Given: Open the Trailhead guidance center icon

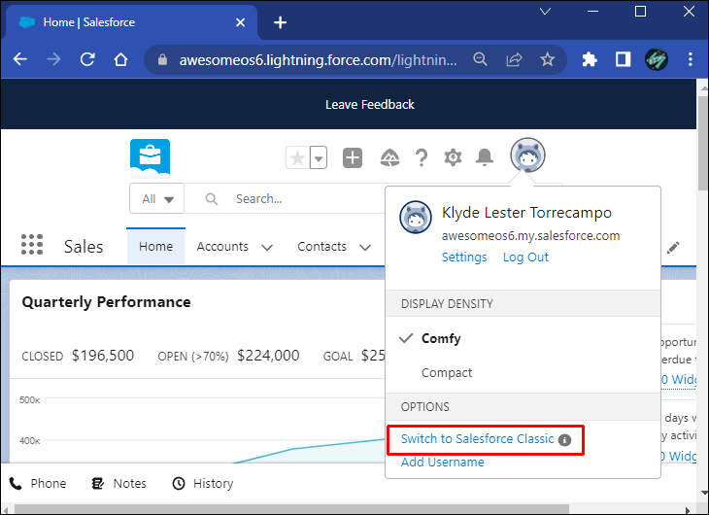Looking at the screenshot, I should coord(389,158).
